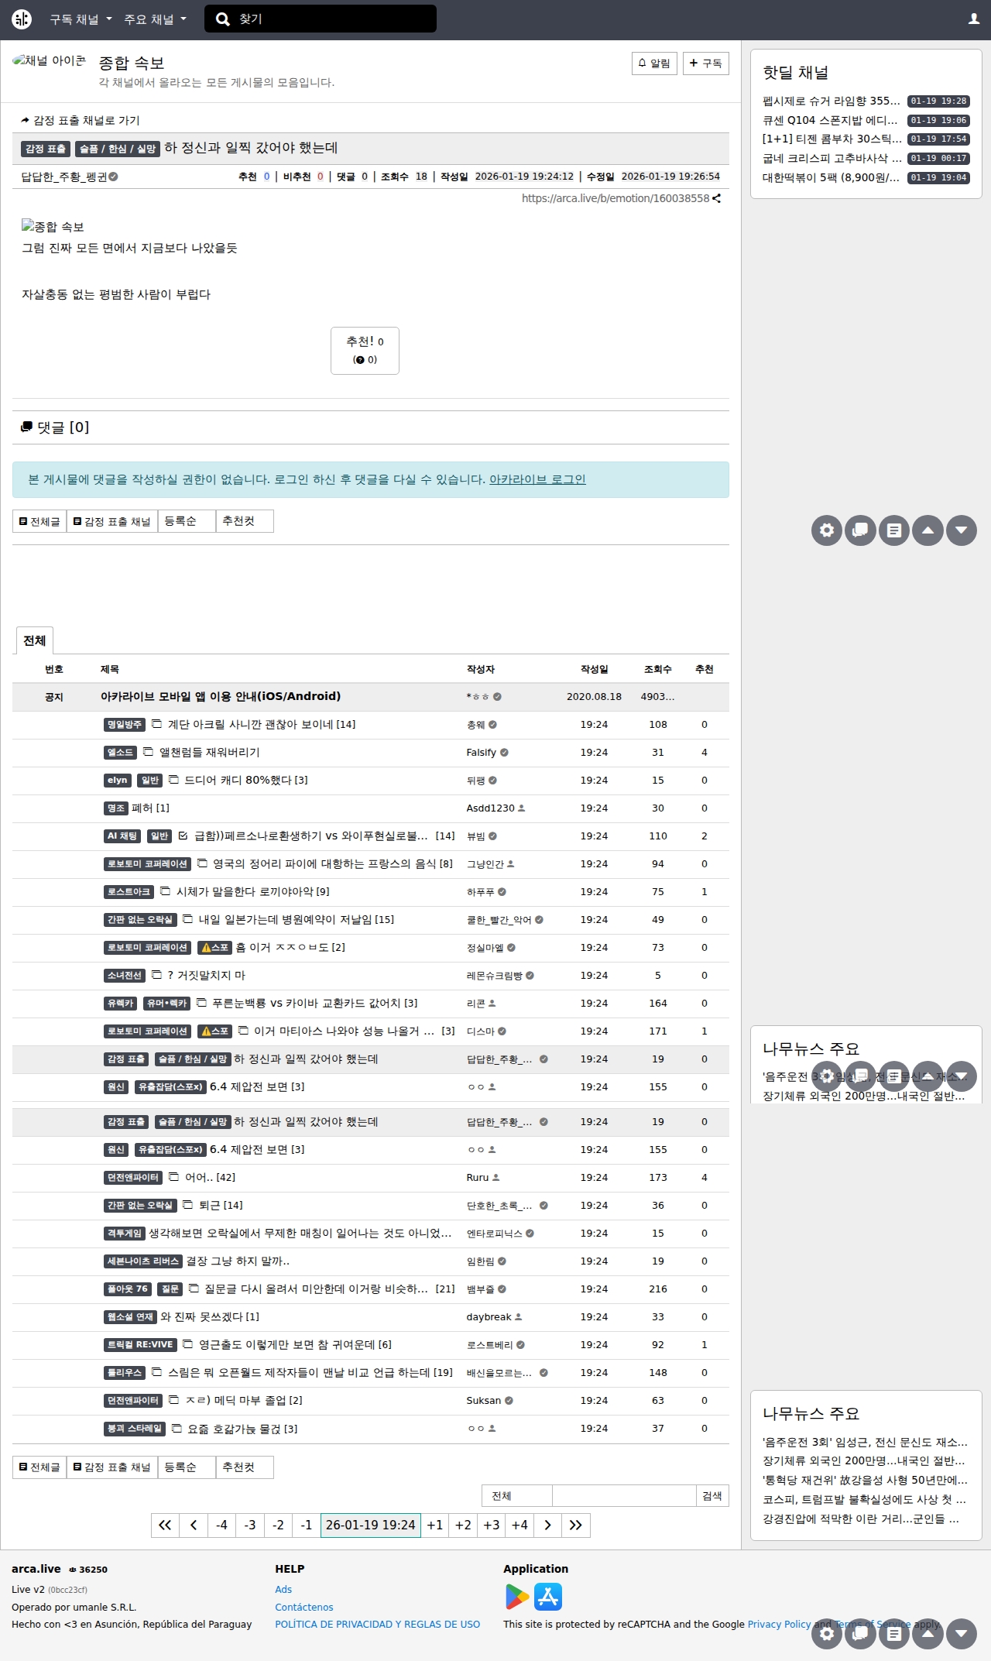
Task: Switch to the 전체 tab above post list
Action: coord(34,640)
